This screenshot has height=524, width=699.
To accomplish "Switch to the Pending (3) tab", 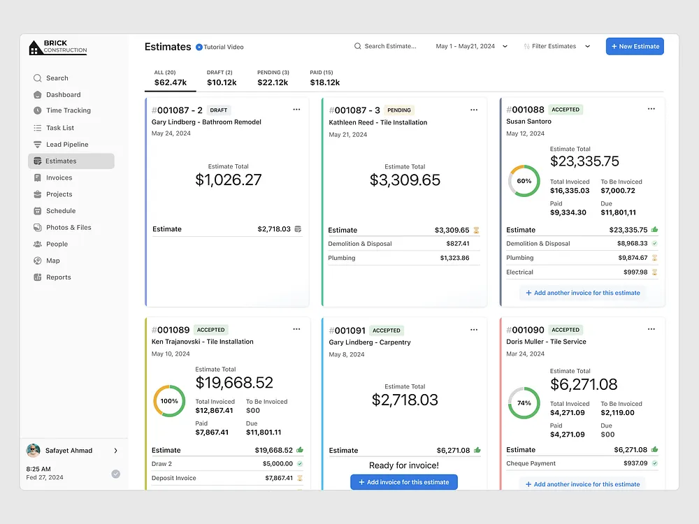I will (x=273, y=78).
